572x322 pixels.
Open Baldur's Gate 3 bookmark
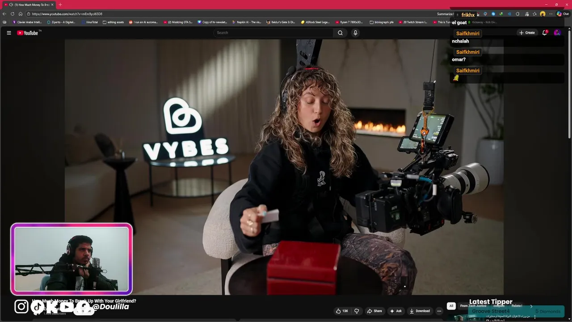(x=281, y=22)
